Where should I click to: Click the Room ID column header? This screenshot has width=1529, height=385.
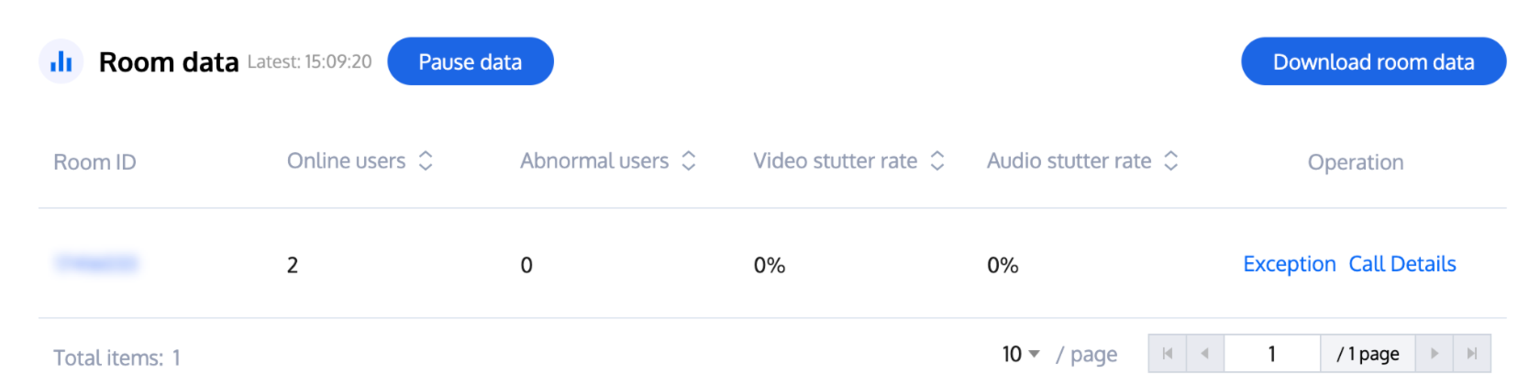coord(94,162)
